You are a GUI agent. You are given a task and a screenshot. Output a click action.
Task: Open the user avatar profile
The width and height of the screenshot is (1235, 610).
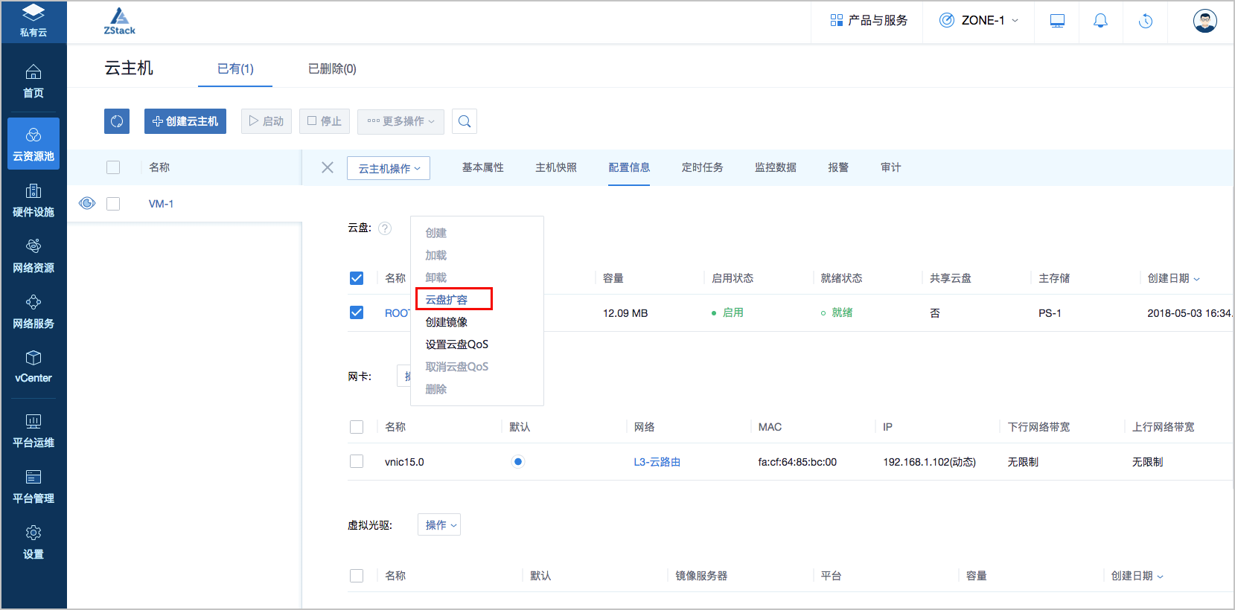click(x=1204, y=21)
